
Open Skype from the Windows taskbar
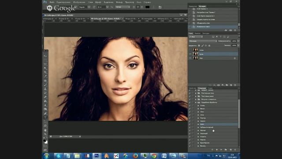[58, 156]
